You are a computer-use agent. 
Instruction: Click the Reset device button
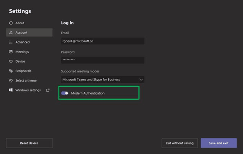(29, 143)
